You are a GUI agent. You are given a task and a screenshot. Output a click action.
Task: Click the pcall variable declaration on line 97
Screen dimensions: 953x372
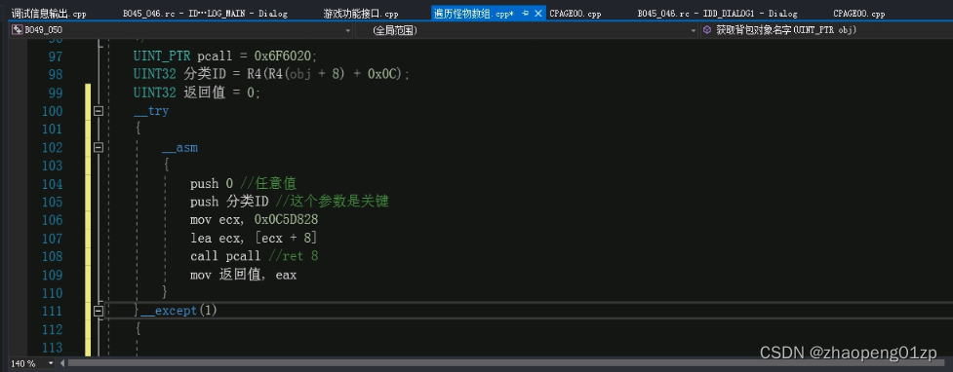click(x=215, y=56)
